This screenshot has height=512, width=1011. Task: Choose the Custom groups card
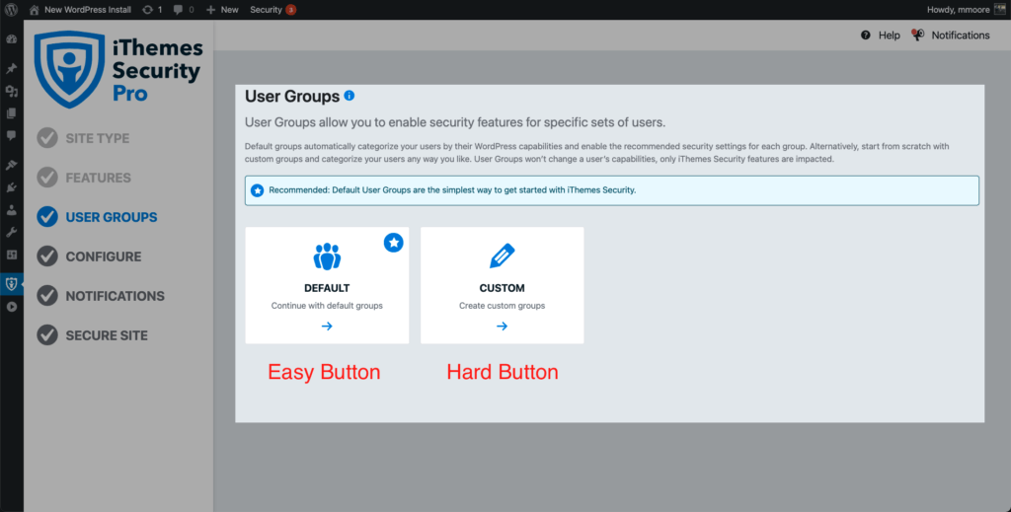(503, 285)
